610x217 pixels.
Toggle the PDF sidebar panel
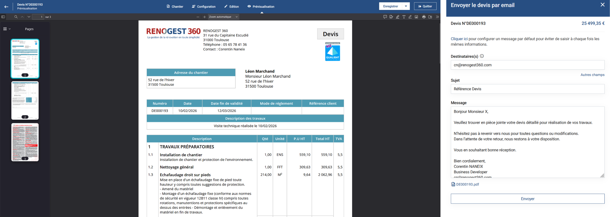point(3,17)
